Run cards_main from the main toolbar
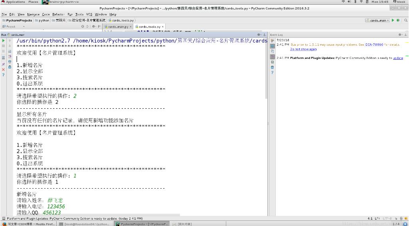This screenshot has height=226, width=409. coord(393,20)
